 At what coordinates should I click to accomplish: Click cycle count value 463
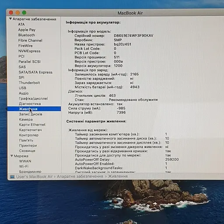[112, 95]
